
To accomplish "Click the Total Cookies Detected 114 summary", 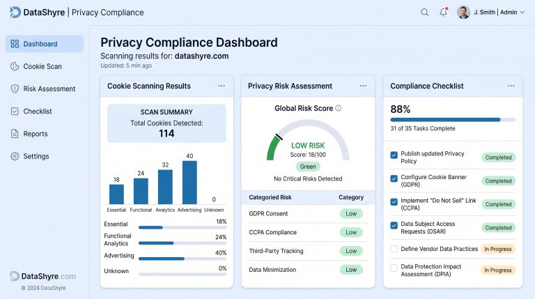I will (x=166, y=123).
